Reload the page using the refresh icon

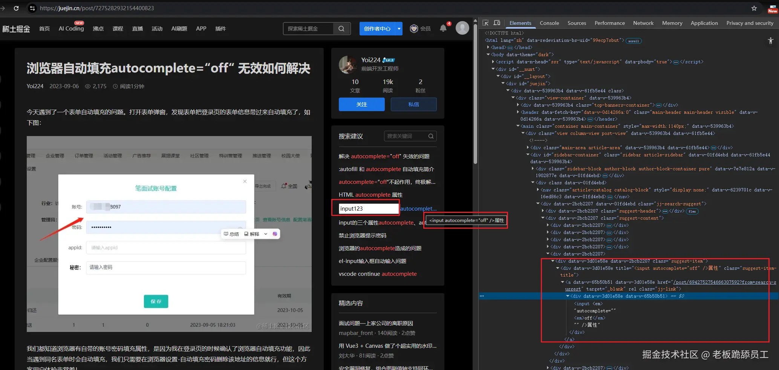[x=16, y=8]
